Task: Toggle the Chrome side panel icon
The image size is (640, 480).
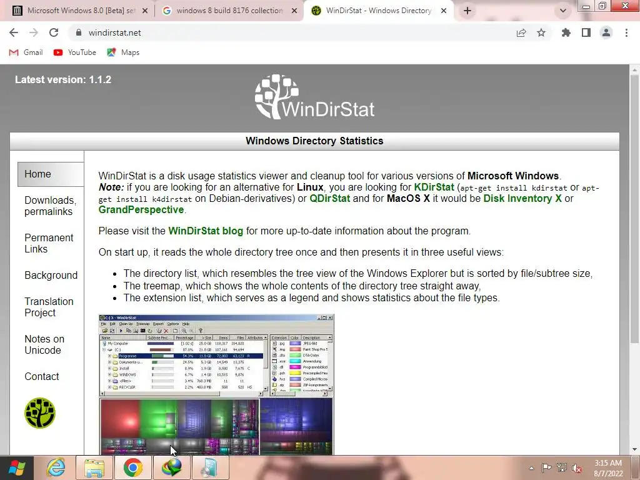Action: point(586,32)
